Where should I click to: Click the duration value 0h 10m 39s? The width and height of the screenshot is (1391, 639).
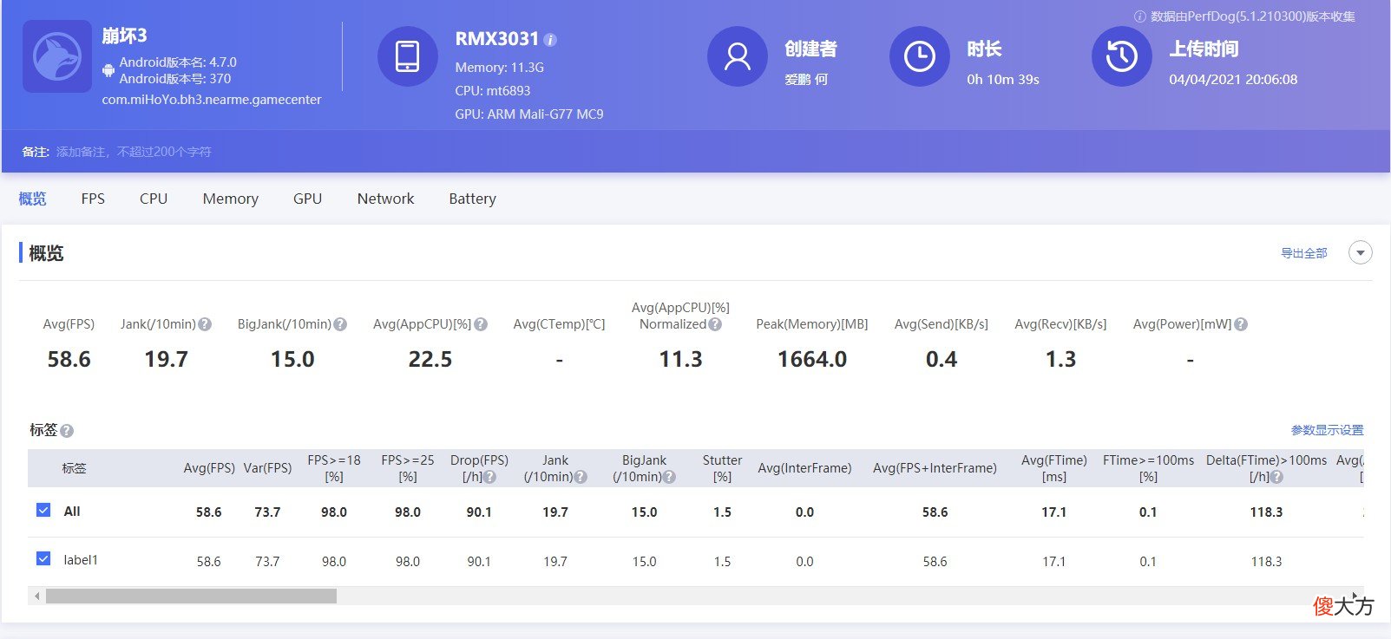point(1003,79)
